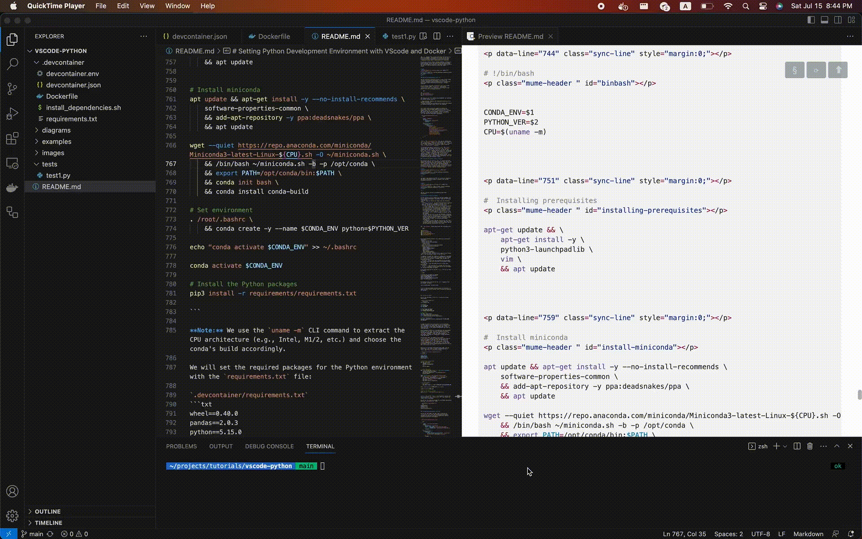Kill terminal with trash icon
862x539 pixels.
(x=810, y=446)
